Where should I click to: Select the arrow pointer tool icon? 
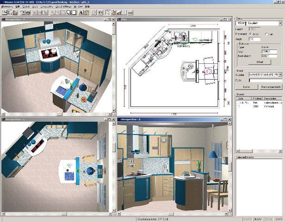tap(108, 12)
